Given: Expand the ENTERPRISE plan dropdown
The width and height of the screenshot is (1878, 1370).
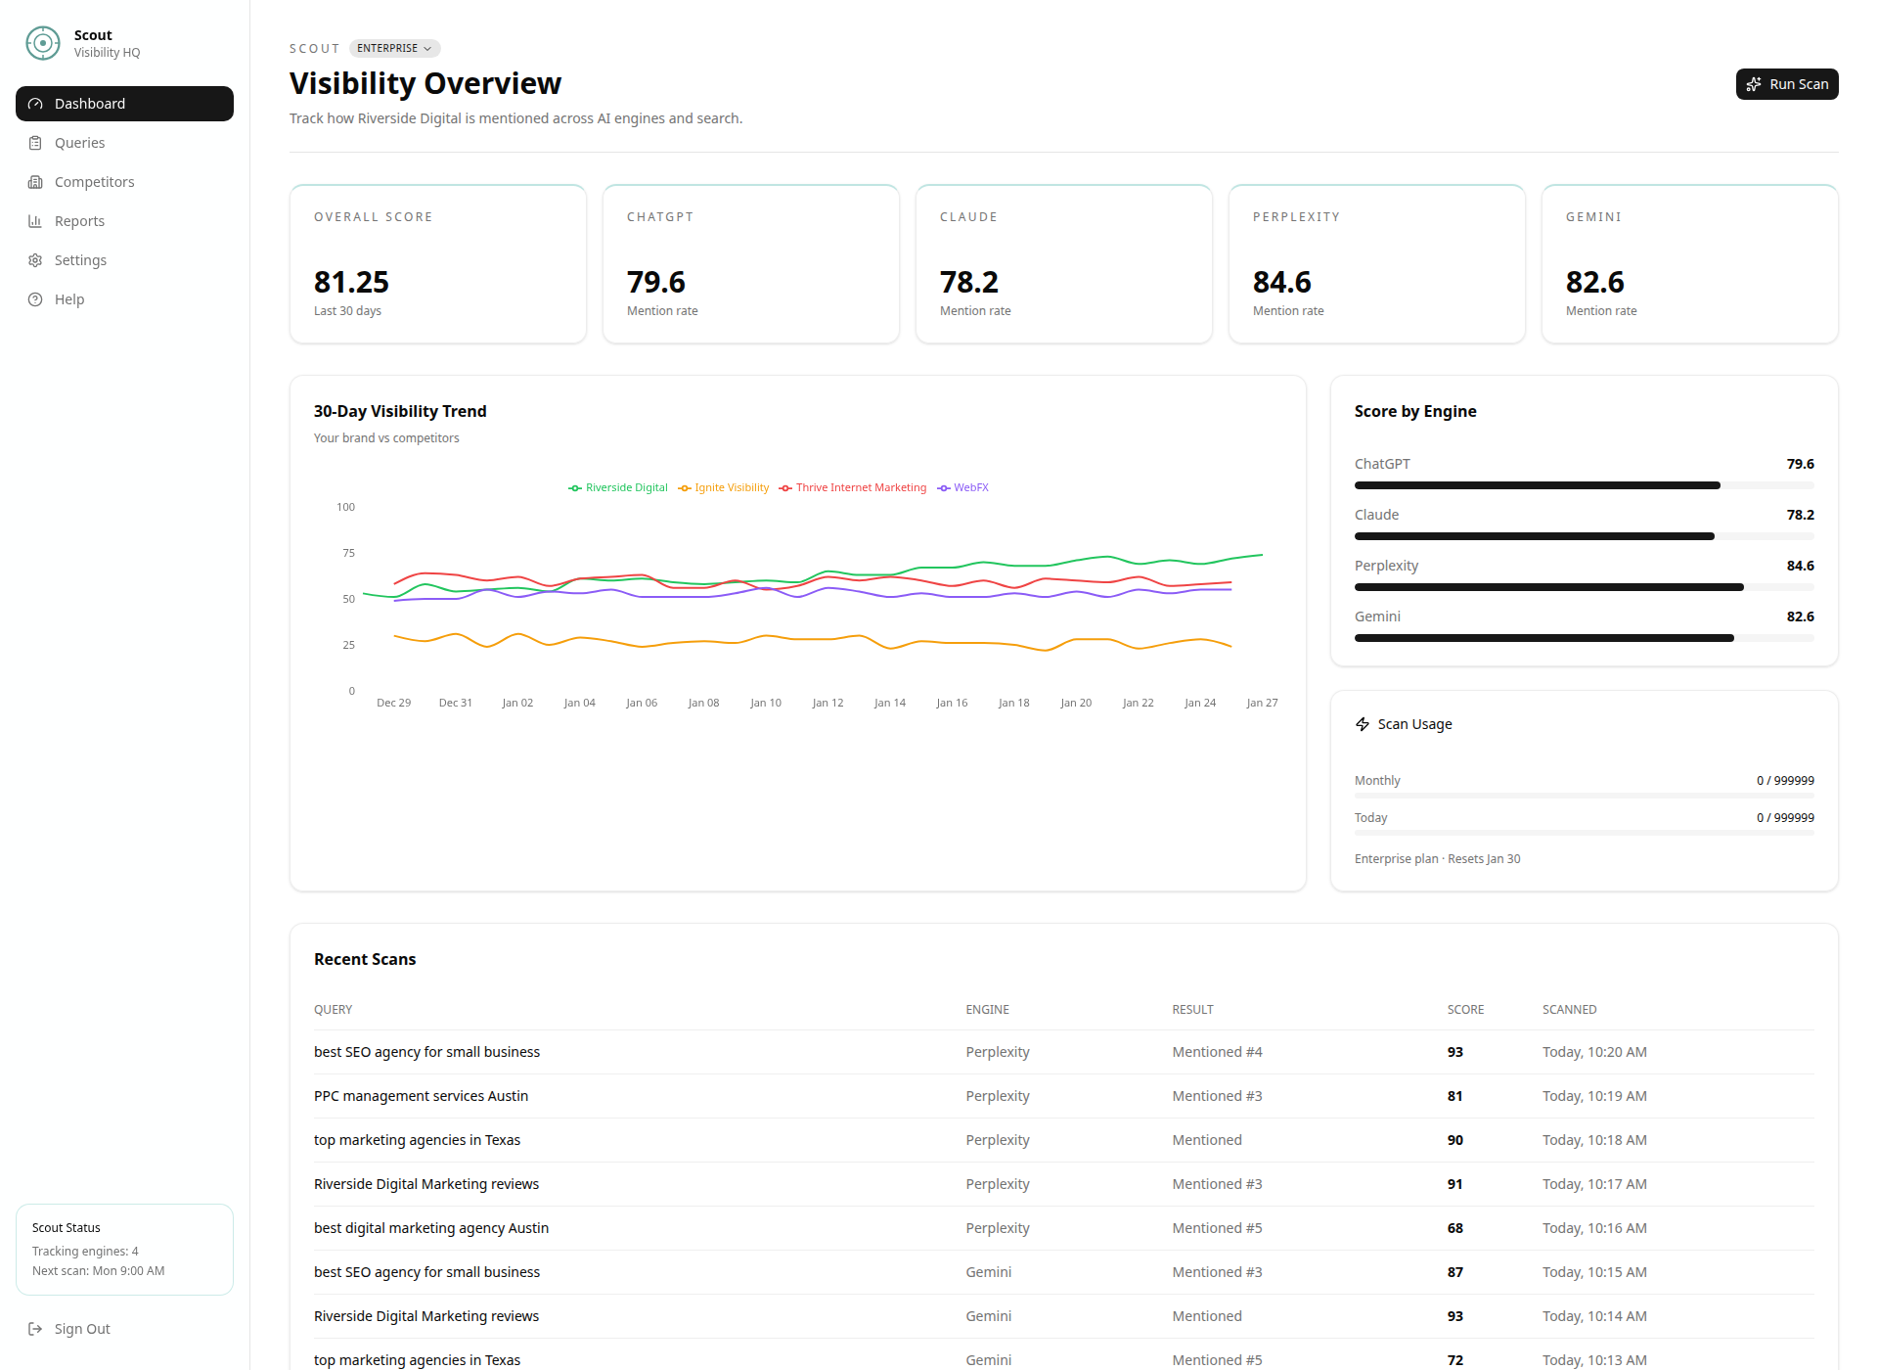Looking at the screenshot, I should point(394,48).
